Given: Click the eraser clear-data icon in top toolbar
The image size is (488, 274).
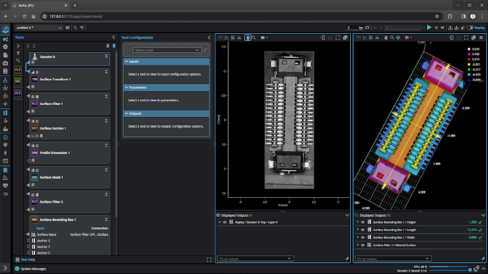Looking at the screenshot, I should (x=463, y=28).
